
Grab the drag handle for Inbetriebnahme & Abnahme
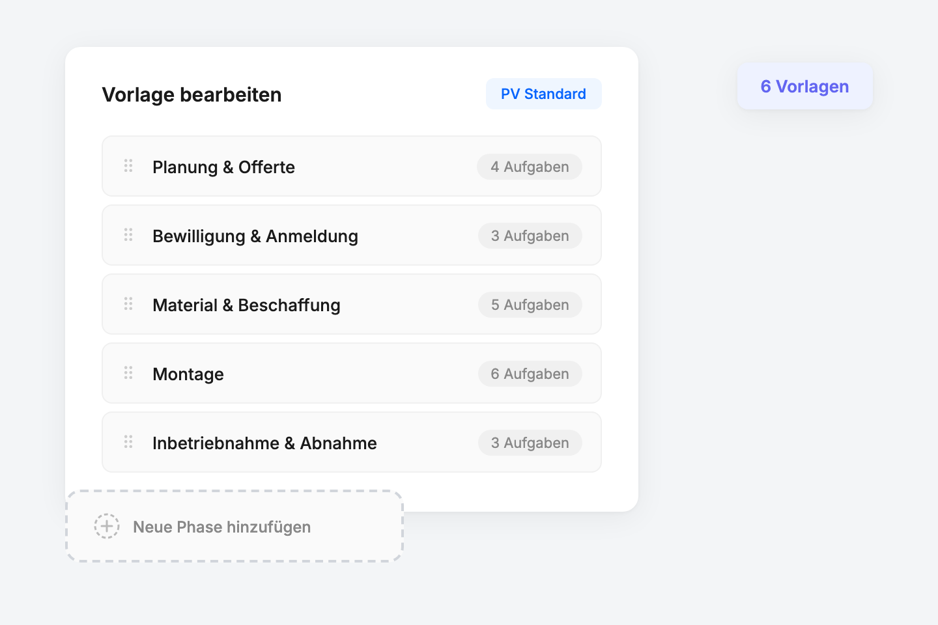(x=128, y=442)
